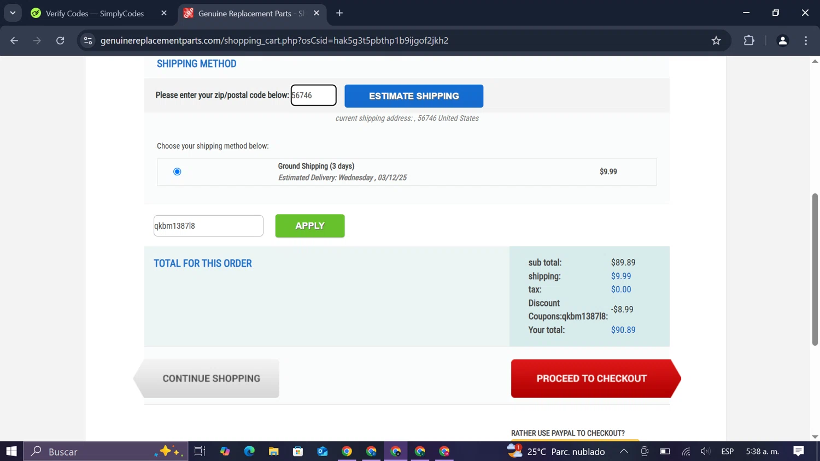Apply the coupon code
This screenshot has width=820, height=461.
[310, 226]
